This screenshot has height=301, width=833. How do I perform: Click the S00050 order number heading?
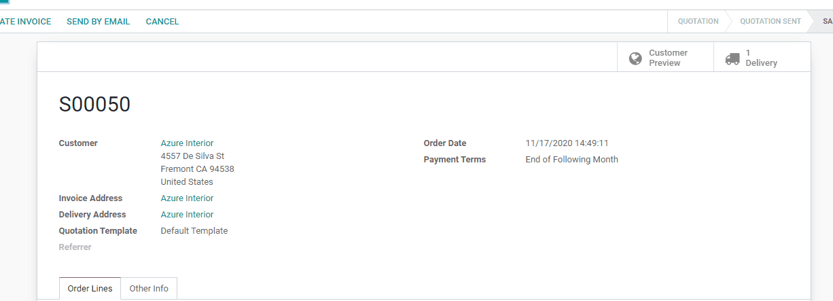coord(94,105)
